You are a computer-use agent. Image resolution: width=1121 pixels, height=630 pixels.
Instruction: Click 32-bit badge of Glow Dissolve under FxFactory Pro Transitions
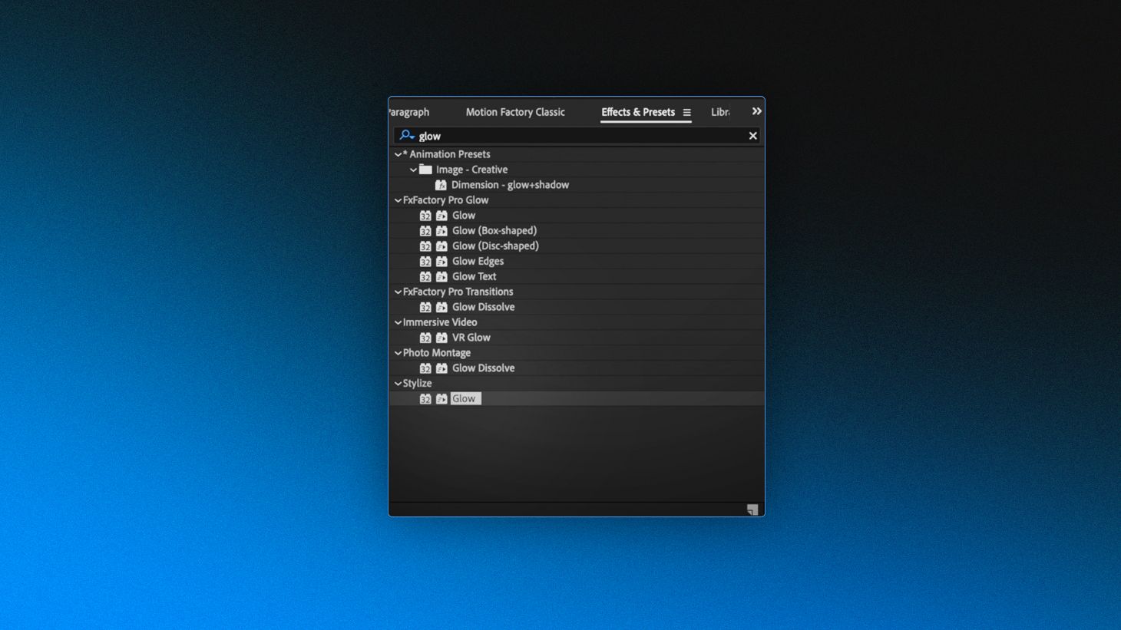(x=425, y=307)
